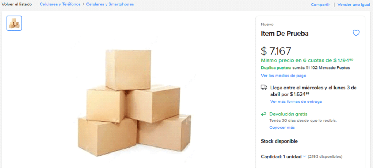
Task: Click 'Conocer más' about returns
Action: [x=282, y=128]
